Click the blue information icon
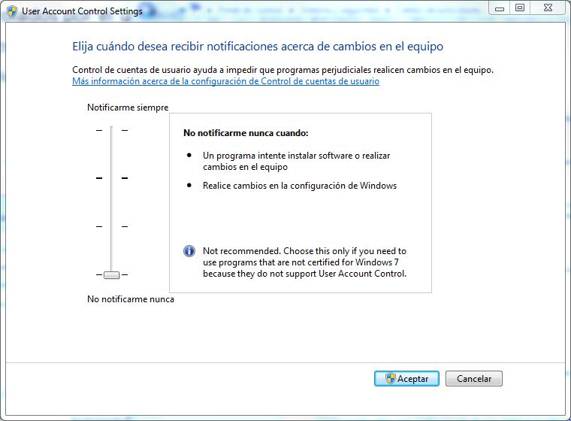Viewport: 571px width, 421px height. [x=189, y=251]
